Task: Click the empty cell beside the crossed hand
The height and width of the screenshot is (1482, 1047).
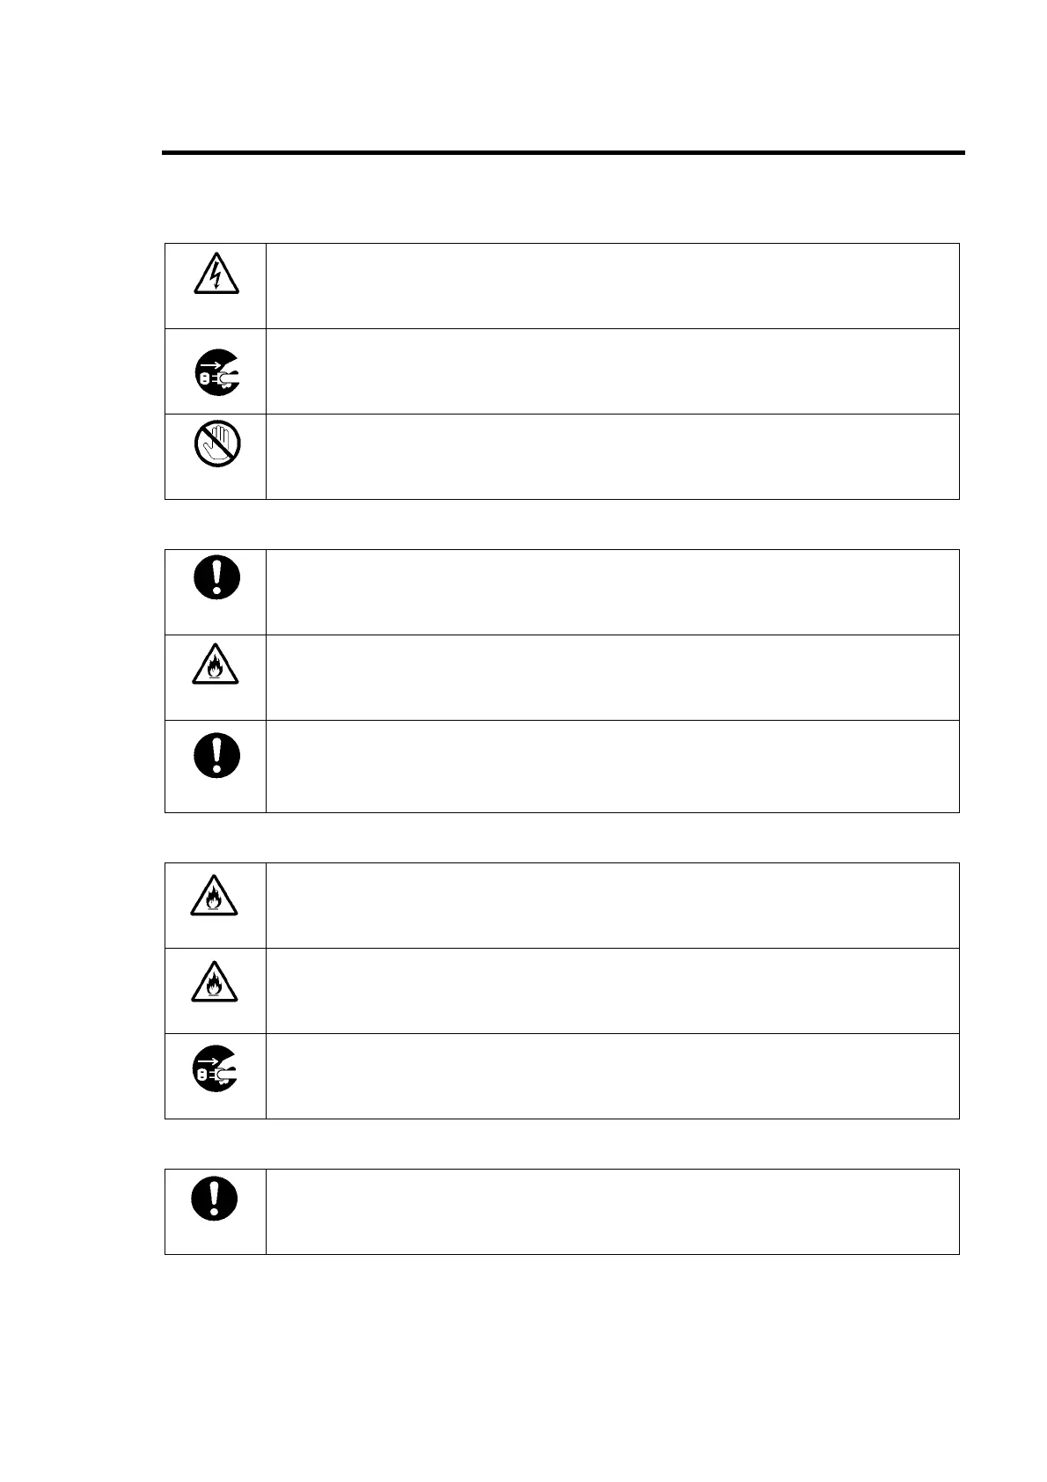Action: 612,457
